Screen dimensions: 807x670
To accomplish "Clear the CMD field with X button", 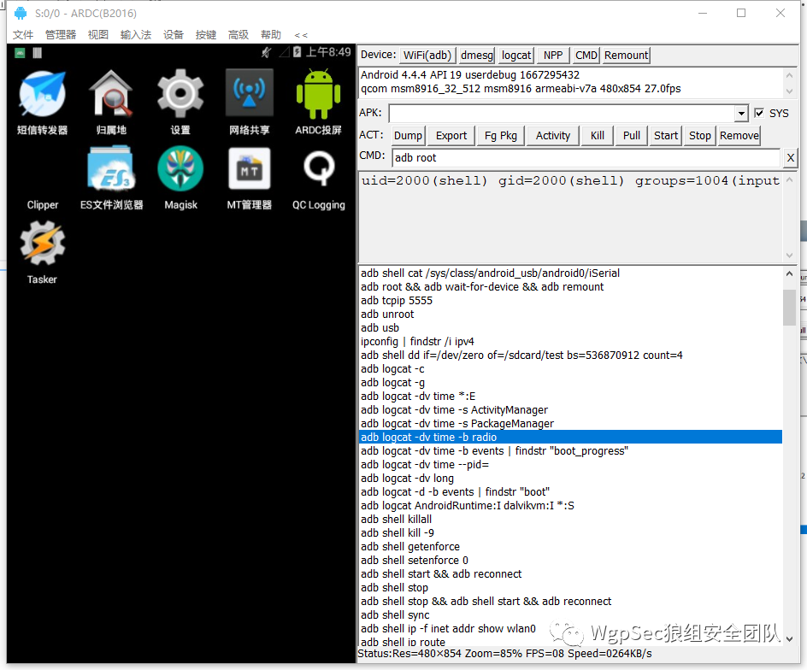I will [791, 157].
